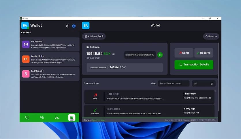Click the red Sent arrow icon
The width and height of the screenshot is (241, 139).
(x=95, y=95)
